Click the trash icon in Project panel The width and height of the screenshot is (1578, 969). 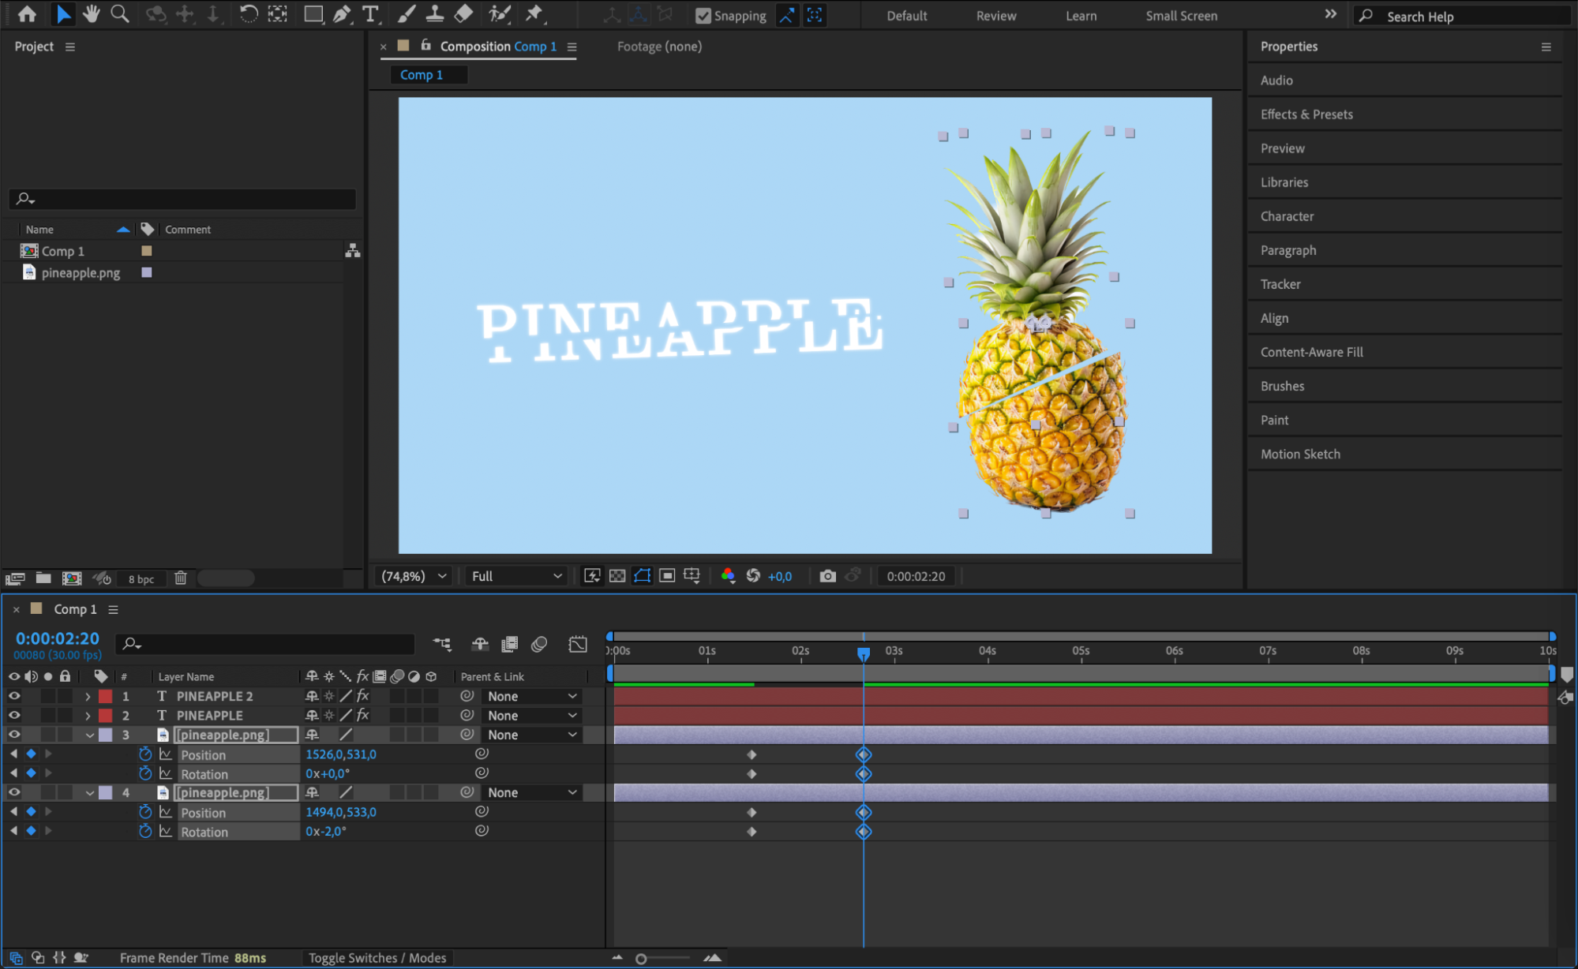tap(180, 578)
